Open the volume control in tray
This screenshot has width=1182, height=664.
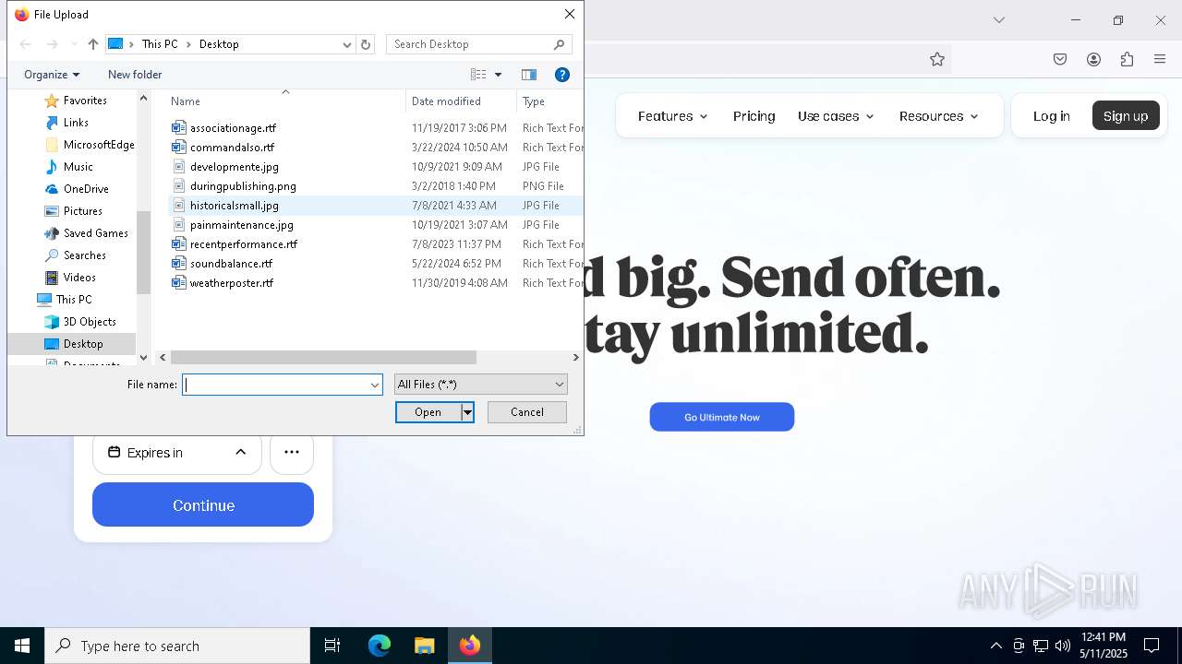point(1063,646)
